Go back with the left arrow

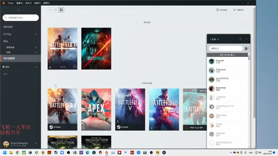(x=18, y=10)
